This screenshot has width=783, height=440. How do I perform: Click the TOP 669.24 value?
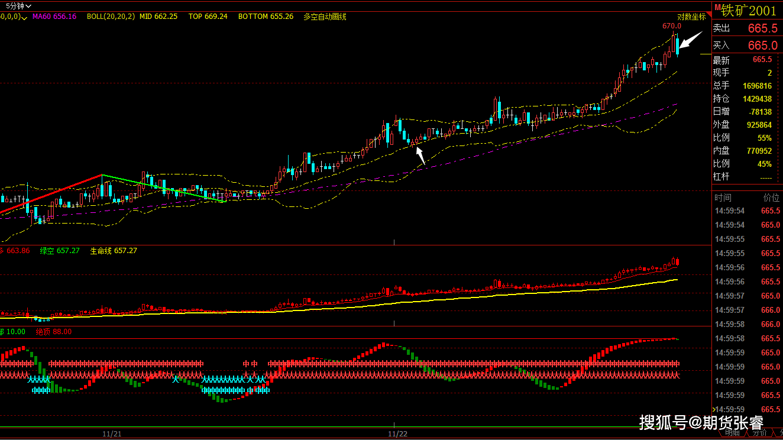tap(208, 17)
